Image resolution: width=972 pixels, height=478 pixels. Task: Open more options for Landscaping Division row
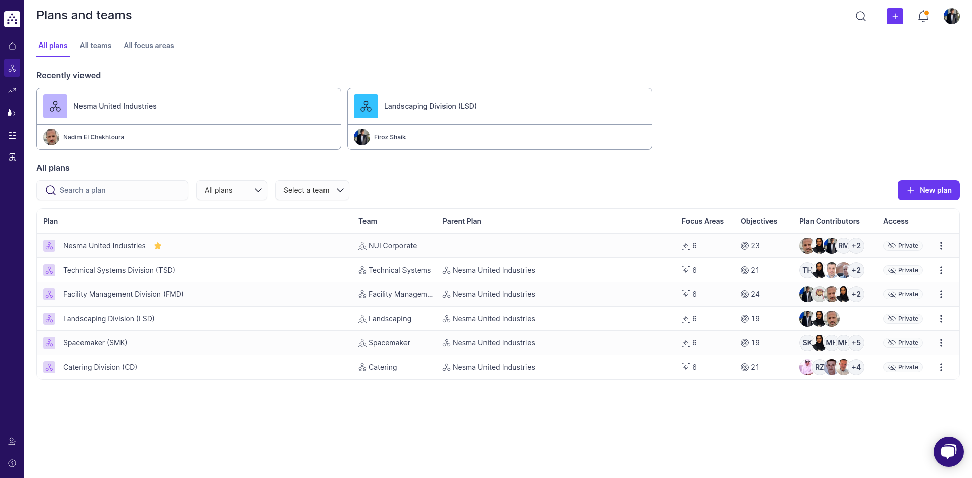[x=941, y=319]
